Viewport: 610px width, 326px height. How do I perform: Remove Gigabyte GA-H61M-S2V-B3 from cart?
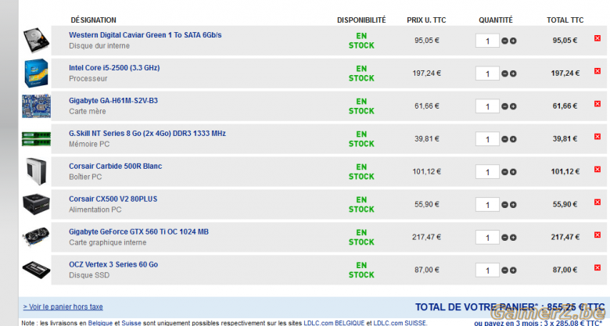tap(597, 104)
